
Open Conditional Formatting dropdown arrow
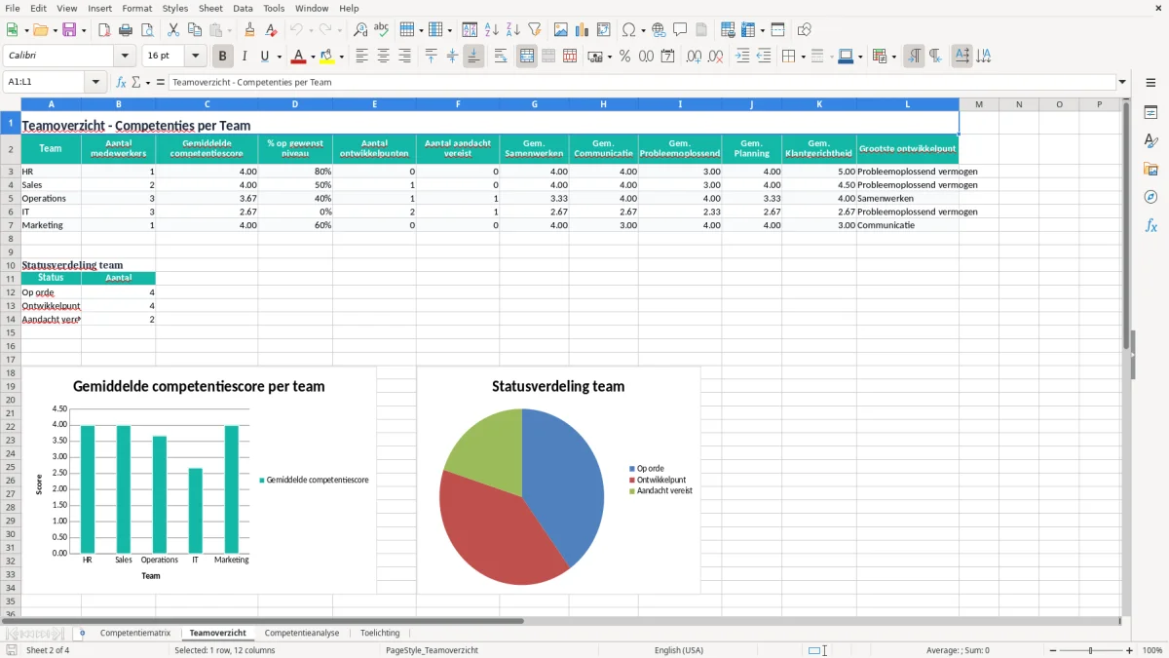tap(893, 57)
